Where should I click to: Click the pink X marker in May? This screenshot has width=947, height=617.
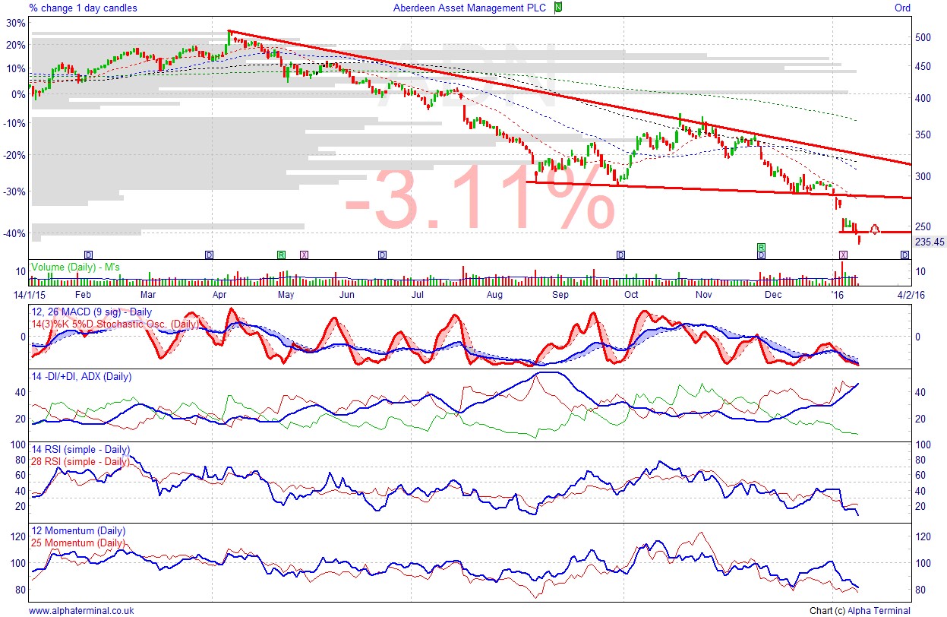304,255
